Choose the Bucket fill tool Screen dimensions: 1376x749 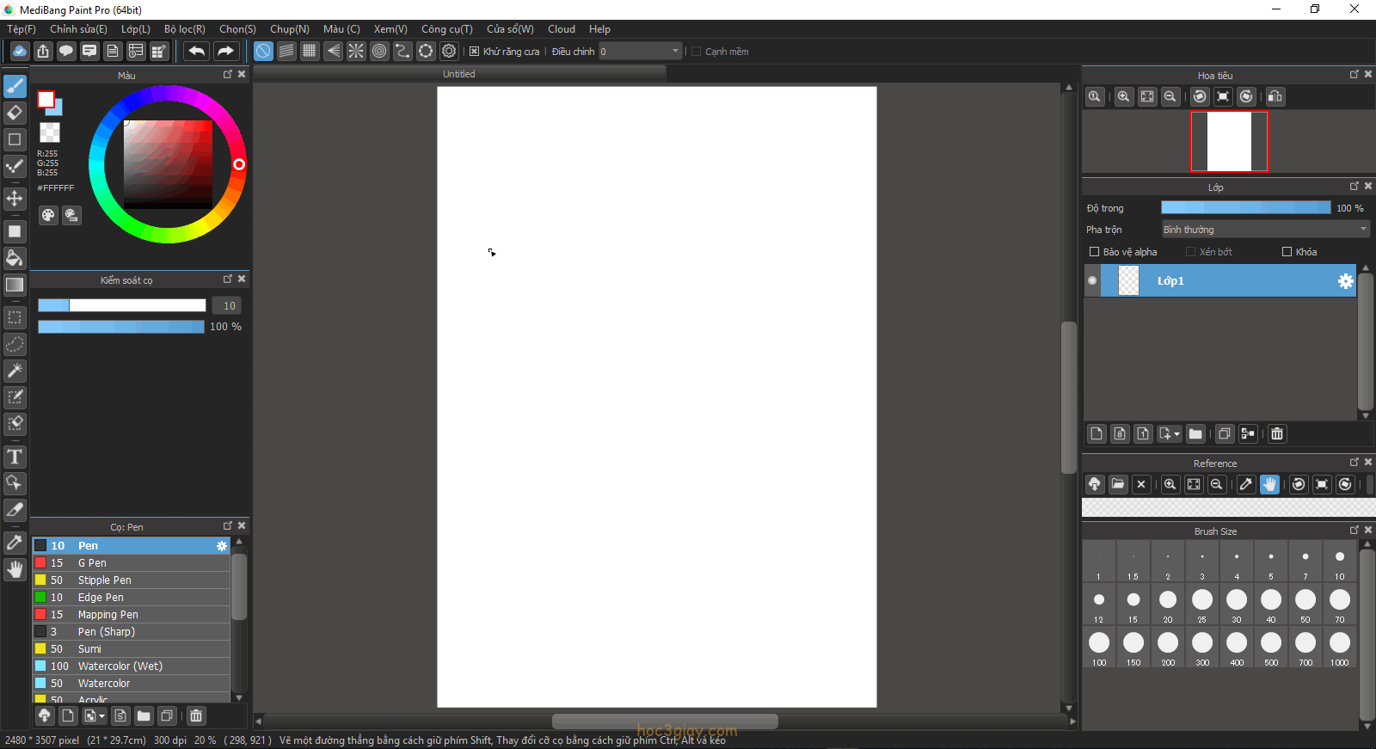click(15, 258)
